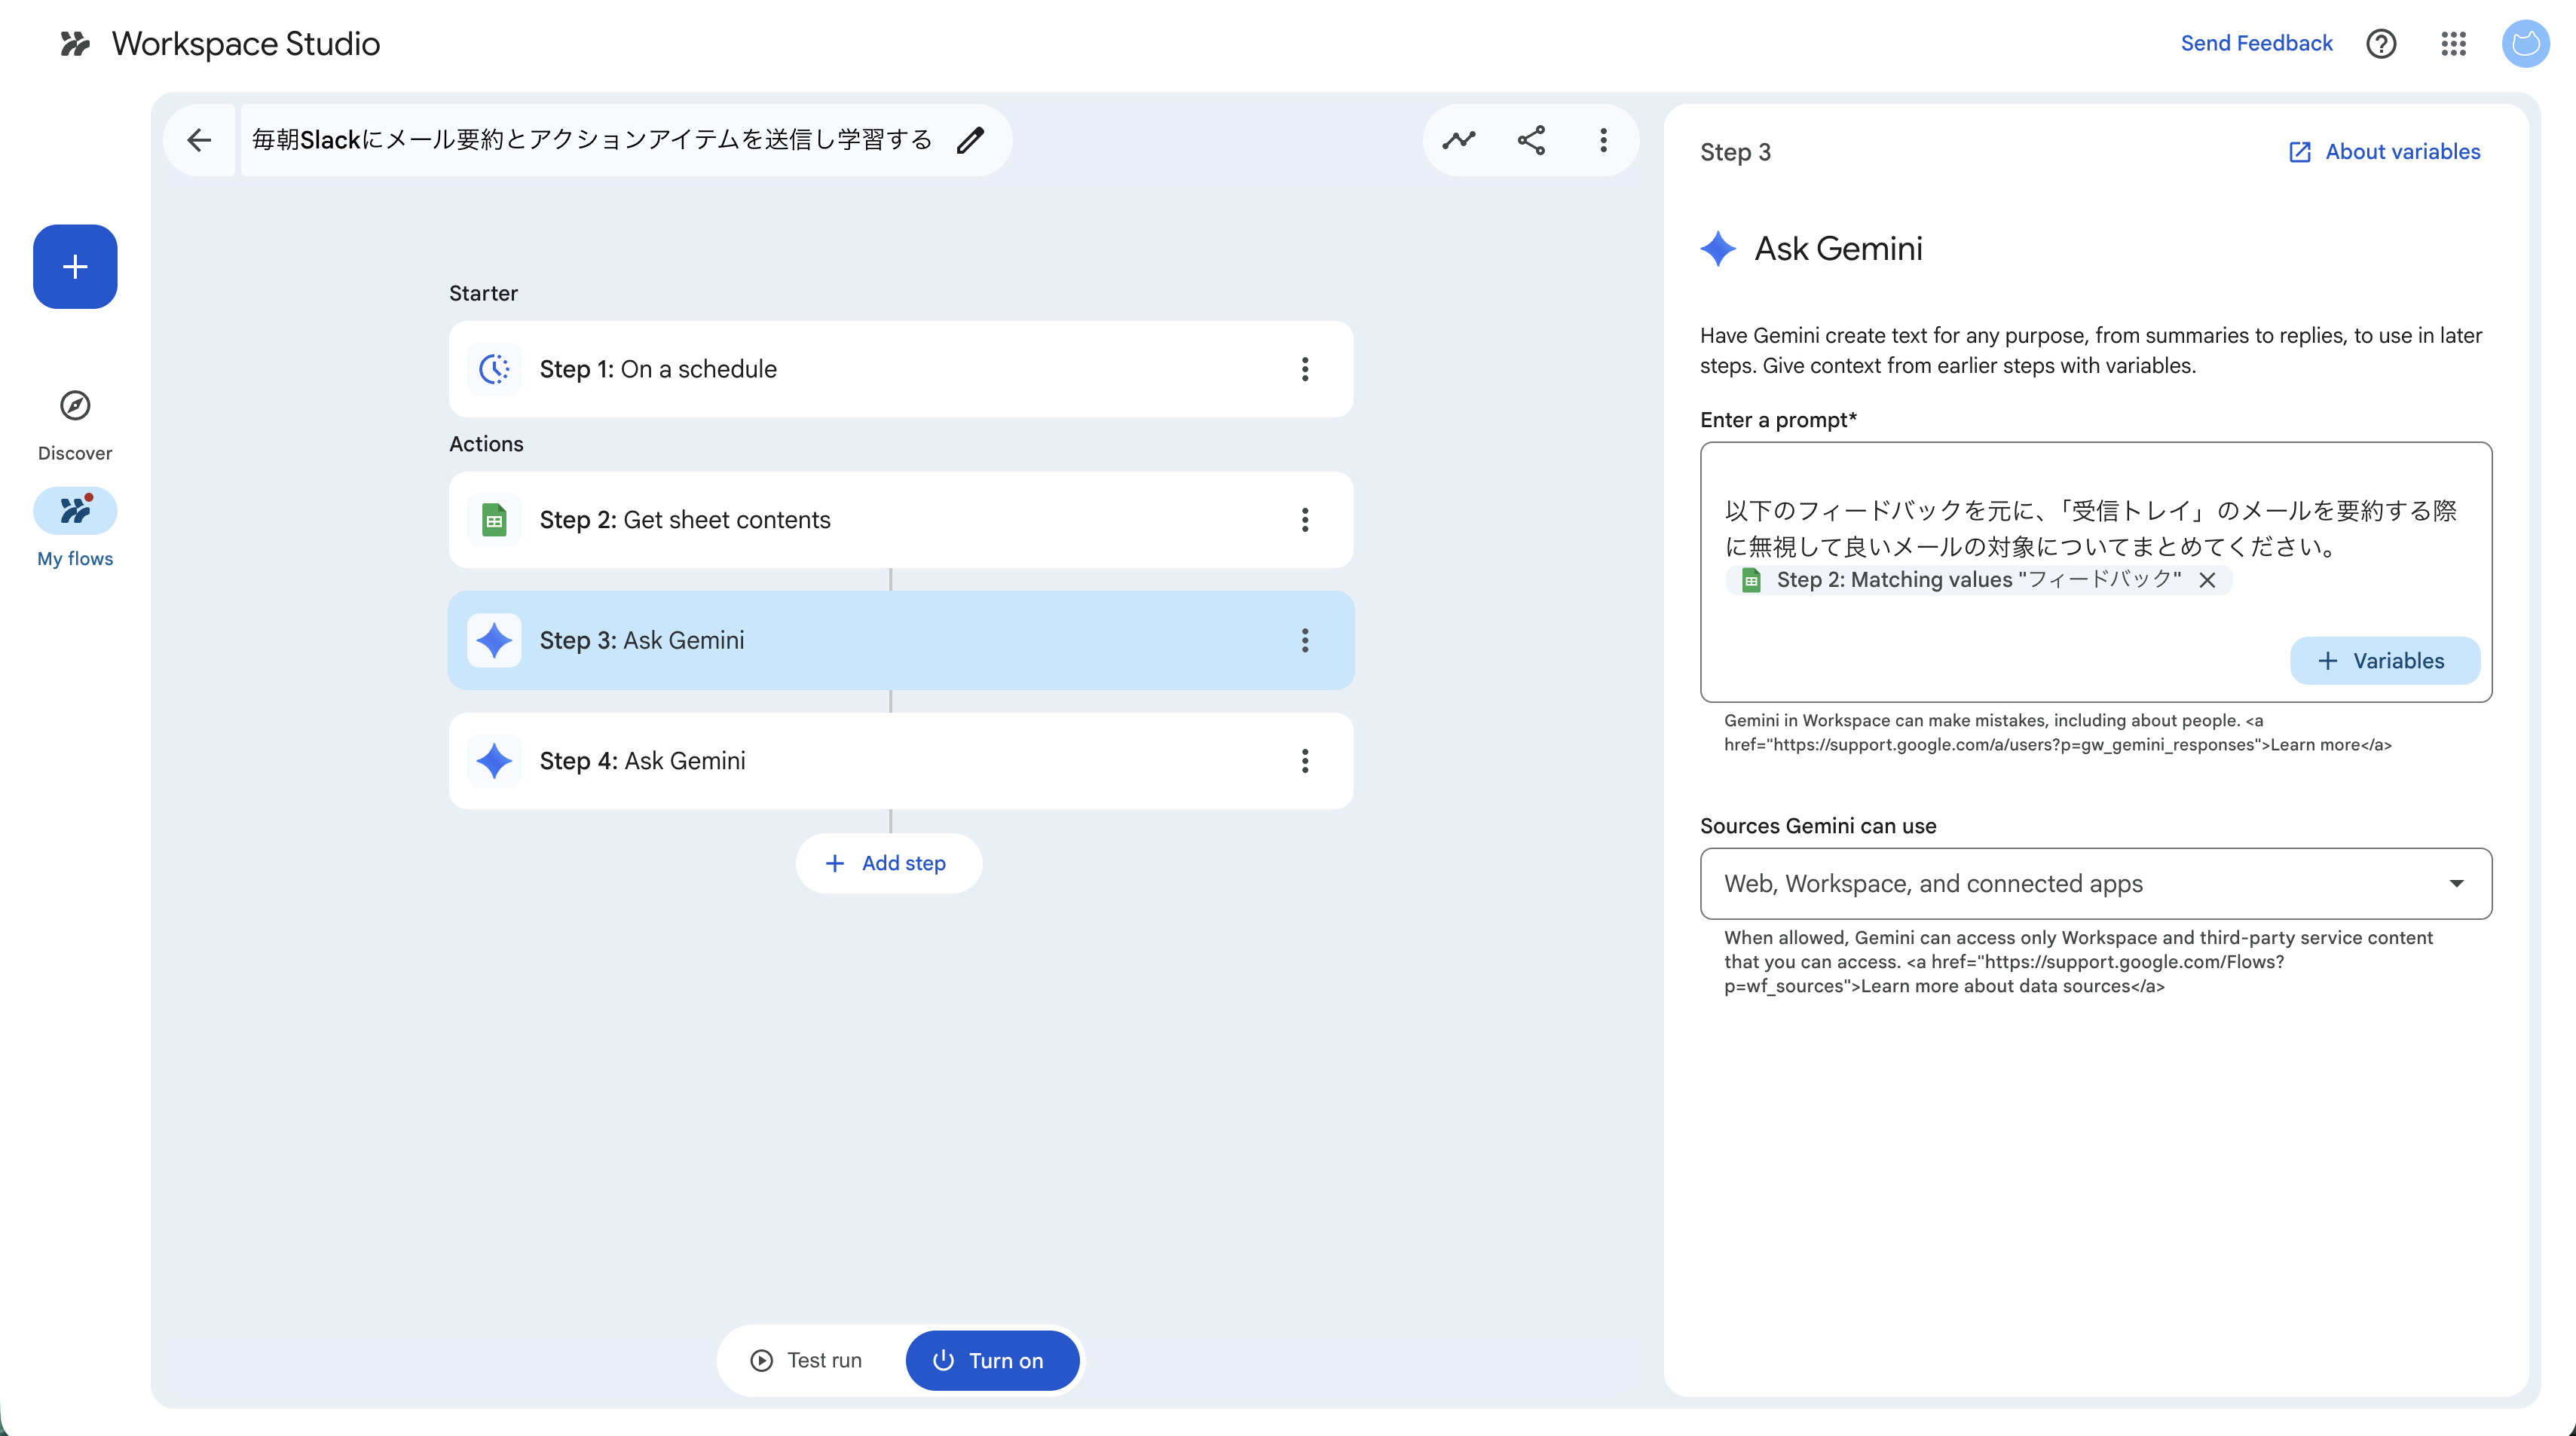Open the activity graph icon

click(x=1459, y=140)
